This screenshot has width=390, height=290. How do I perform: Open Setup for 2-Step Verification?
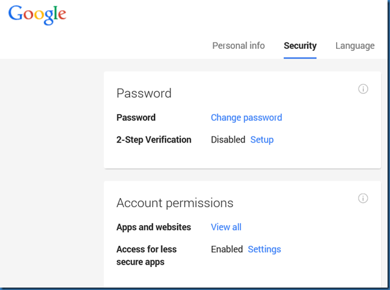pyautogui.click(x=262, y=140)
